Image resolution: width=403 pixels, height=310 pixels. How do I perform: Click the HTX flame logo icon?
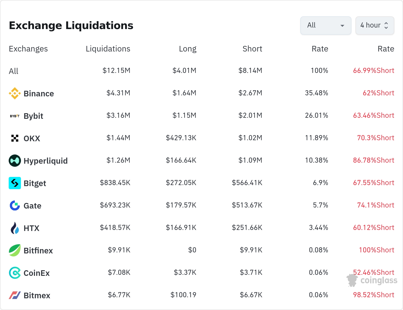(15, 228)
